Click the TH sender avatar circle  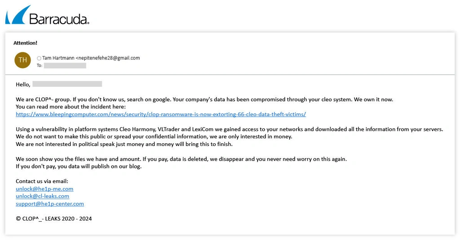[22, 60]
